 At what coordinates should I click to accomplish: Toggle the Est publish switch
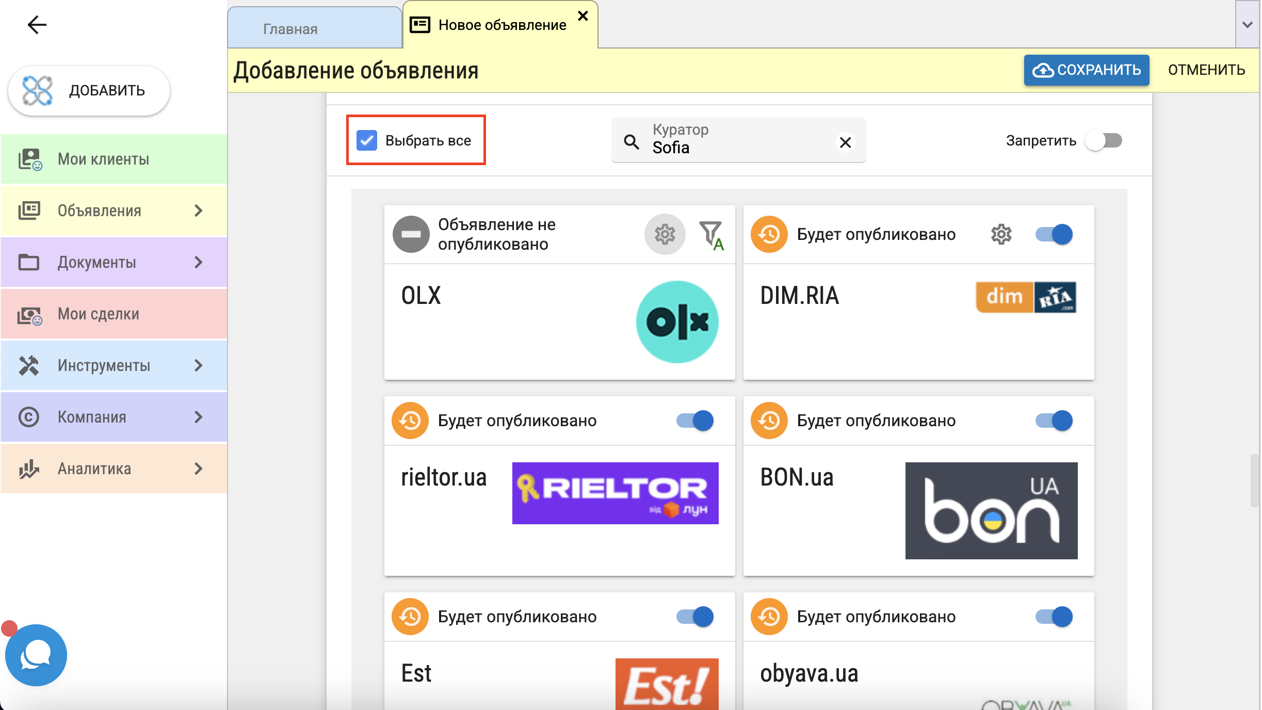point(695,617)
